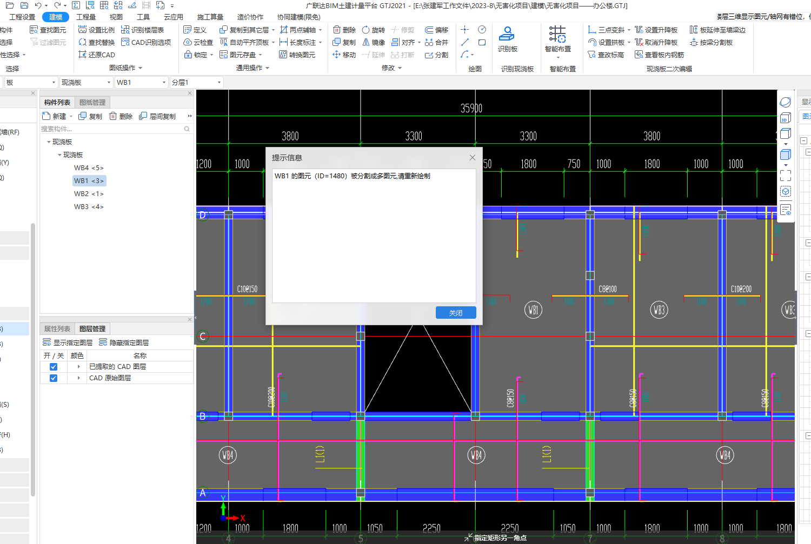
Task: Click 显示指定图层 button
Action: pos(68,342)
